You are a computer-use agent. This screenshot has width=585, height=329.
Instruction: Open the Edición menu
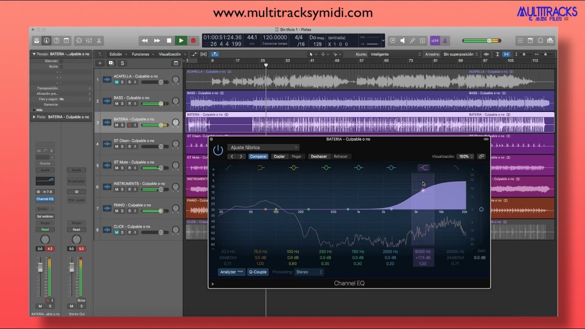pyautogui.click(x=117, y=54)
